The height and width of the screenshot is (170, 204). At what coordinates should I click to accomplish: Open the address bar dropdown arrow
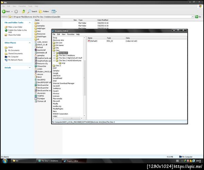[x=193, y=17]
